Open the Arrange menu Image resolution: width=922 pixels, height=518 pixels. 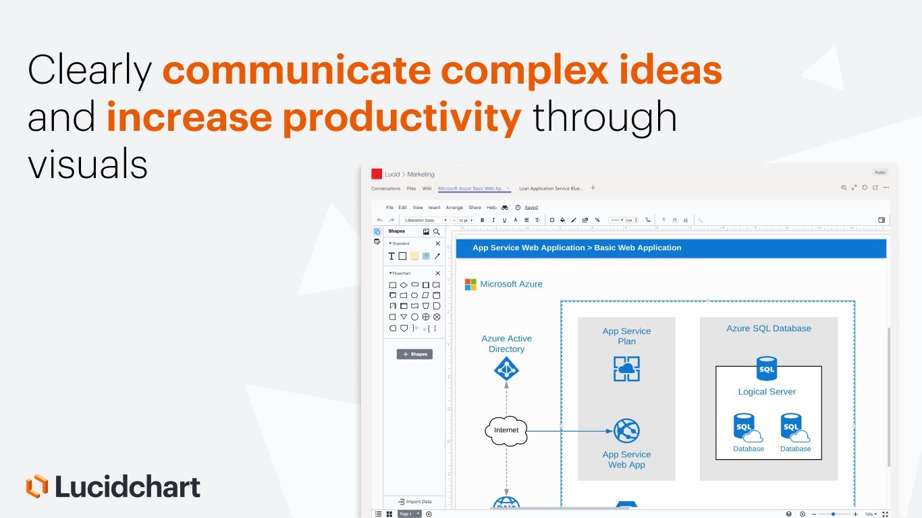tap(454, 208)
